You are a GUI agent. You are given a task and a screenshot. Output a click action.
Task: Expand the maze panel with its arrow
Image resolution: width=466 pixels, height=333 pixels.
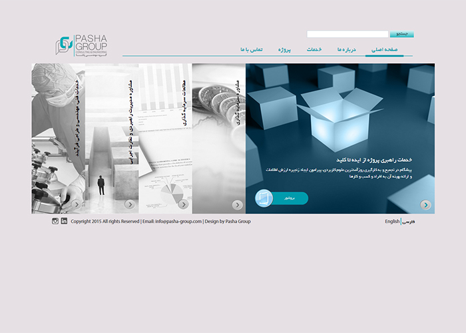(x=130, y=204)
